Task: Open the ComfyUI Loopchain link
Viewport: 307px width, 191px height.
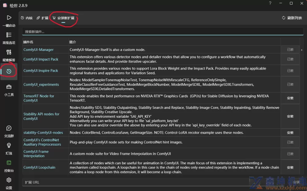Action: point(39,167)
